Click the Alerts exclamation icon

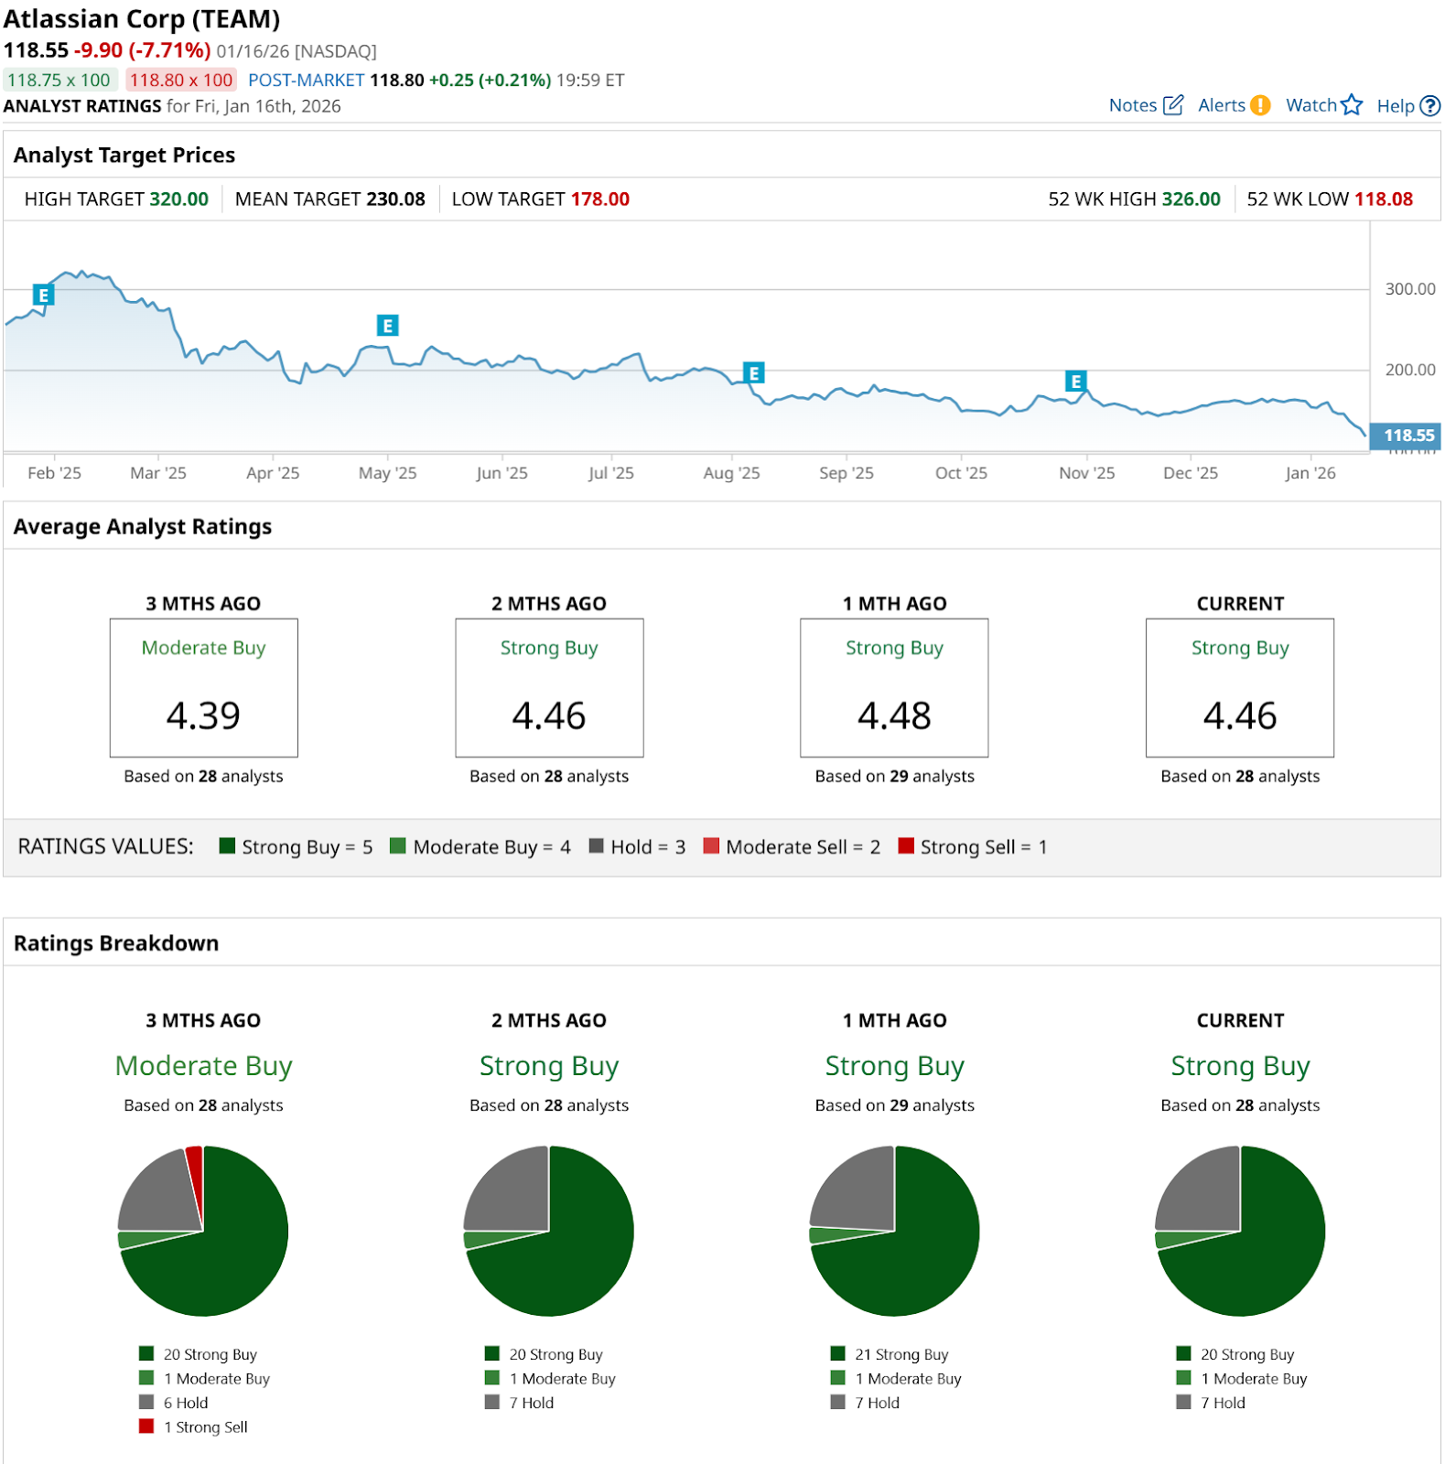click(x=1260, y=105)
